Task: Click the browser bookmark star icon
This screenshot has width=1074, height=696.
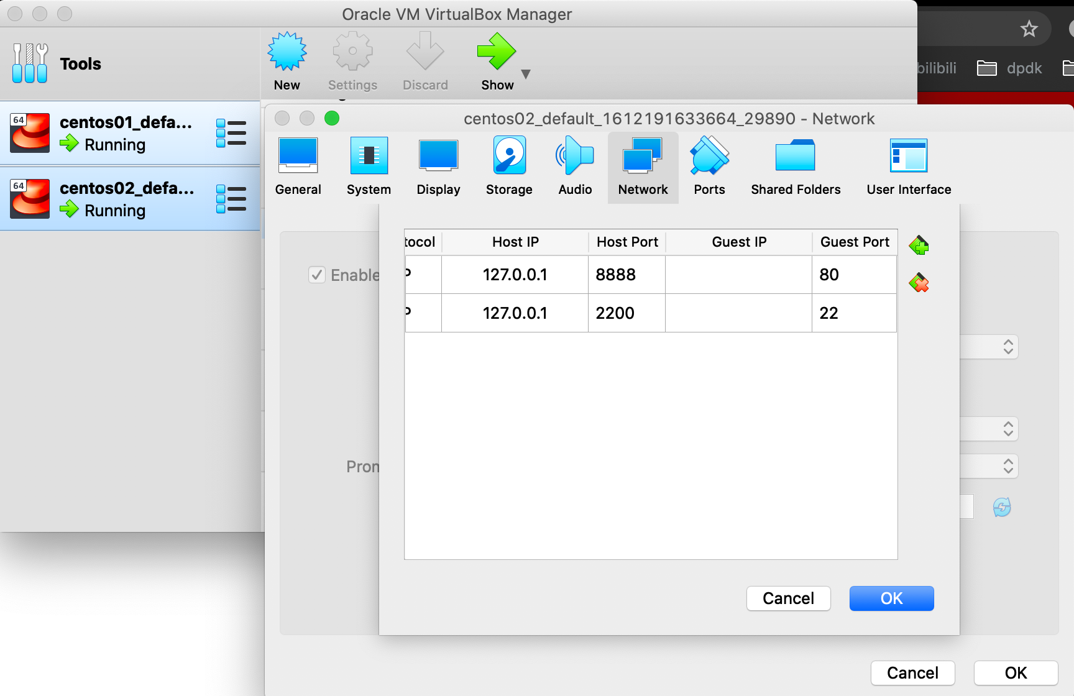Action: [x=1029, y=29]
